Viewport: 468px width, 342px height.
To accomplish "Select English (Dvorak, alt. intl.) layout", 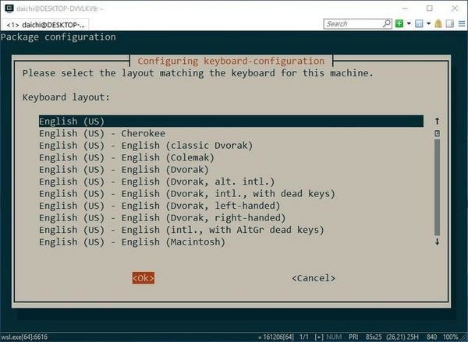I will tap(157, 182).
